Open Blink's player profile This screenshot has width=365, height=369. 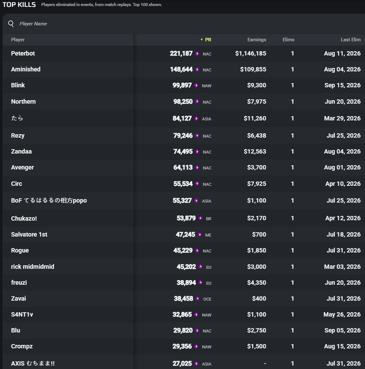click(18, 85)
